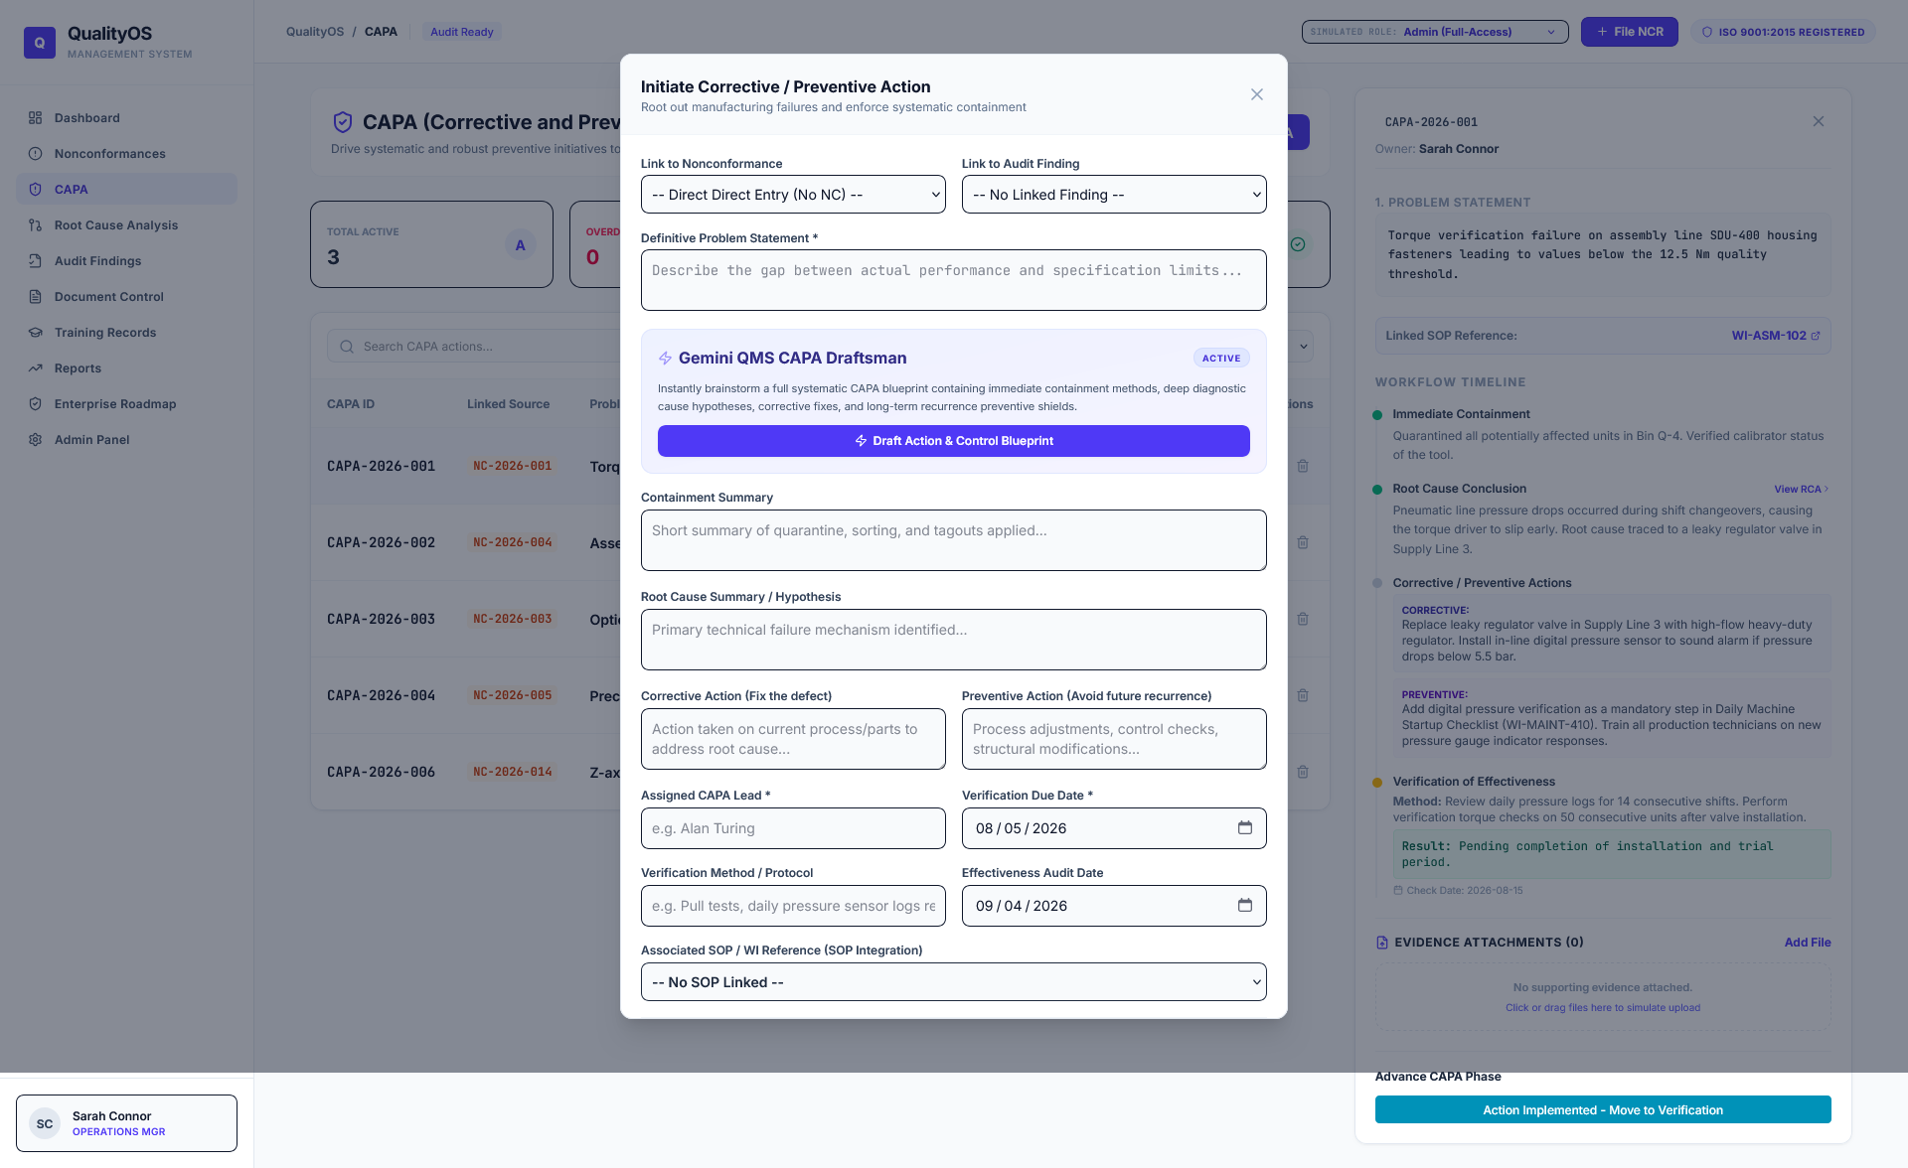
Task: Click Action Implemented - Move to Verification
Action: coord(1603,1109)
